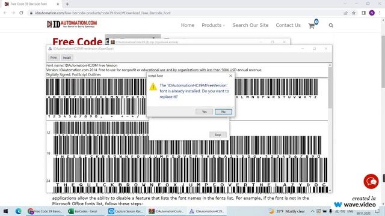Viewport: 385px width, 216px height.
Task: Open the Windows Start menu
Action: pos(5,211)
